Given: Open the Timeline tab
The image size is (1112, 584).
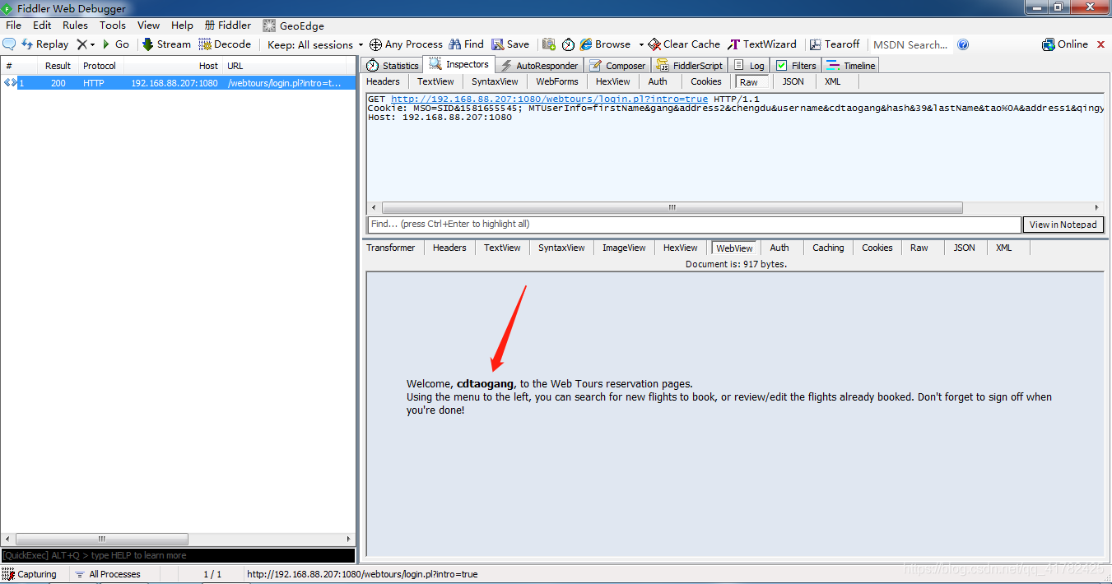Looking at the screenshot, I should click(851, 66).
